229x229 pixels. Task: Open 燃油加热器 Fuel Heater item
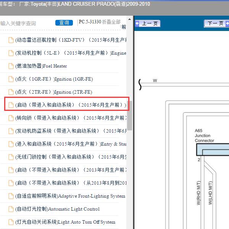point(41,66)
